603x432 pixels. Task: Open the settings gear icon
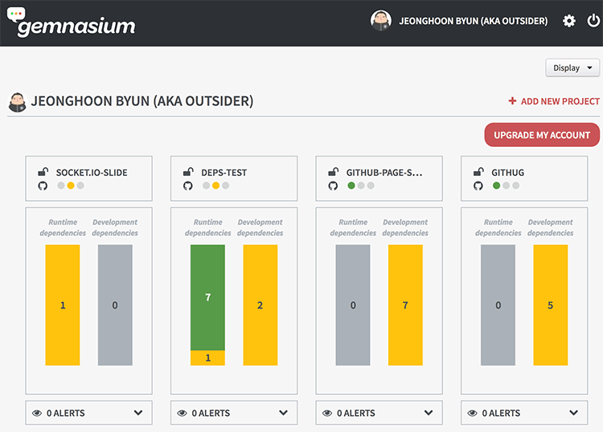(569, 21)
